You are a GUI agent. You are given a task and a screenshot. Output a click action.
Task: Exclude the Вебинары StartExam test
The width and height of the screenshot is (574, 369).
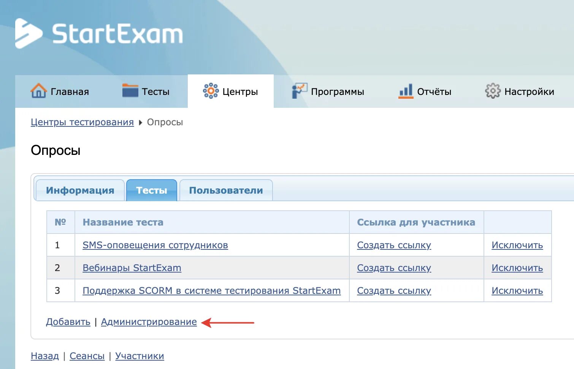[517, 268]
